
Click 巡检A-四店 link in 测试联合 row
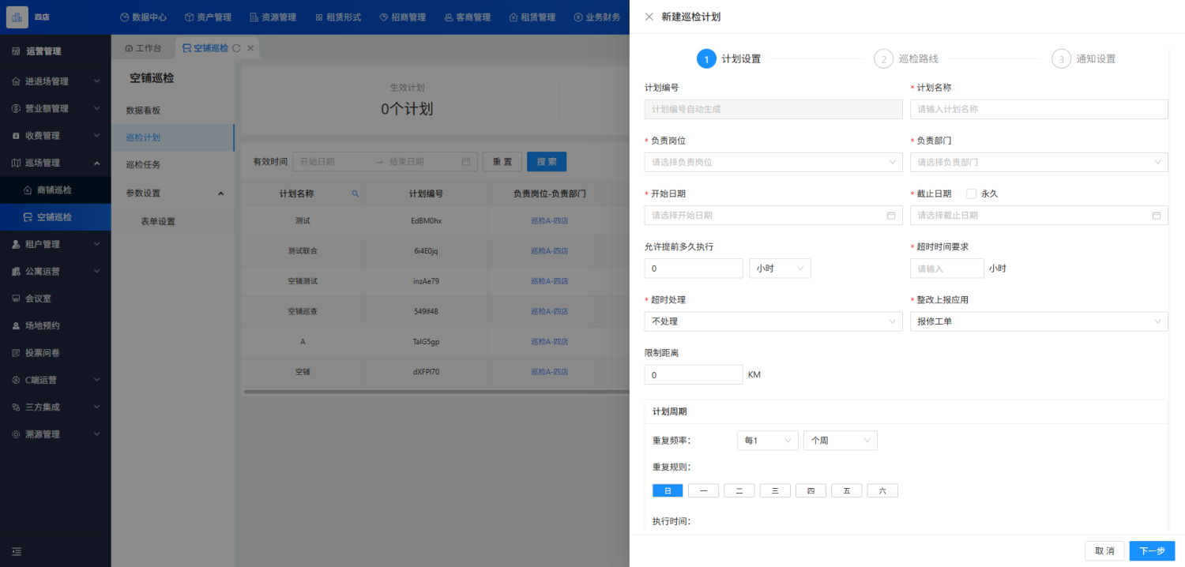pyautogui.click(x=549, y=250)
